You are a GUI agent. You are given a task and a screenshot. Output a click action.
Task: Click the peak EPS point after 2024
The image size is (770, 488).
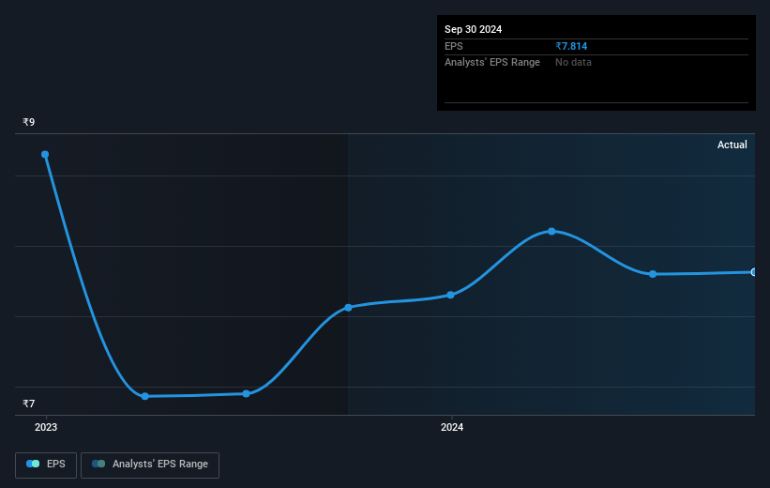(551, 231)
